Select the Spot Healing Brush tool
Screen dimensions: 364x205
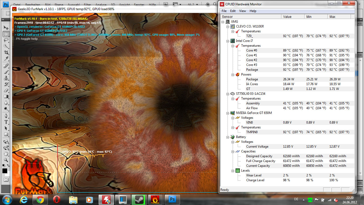(x=6, y=66)
